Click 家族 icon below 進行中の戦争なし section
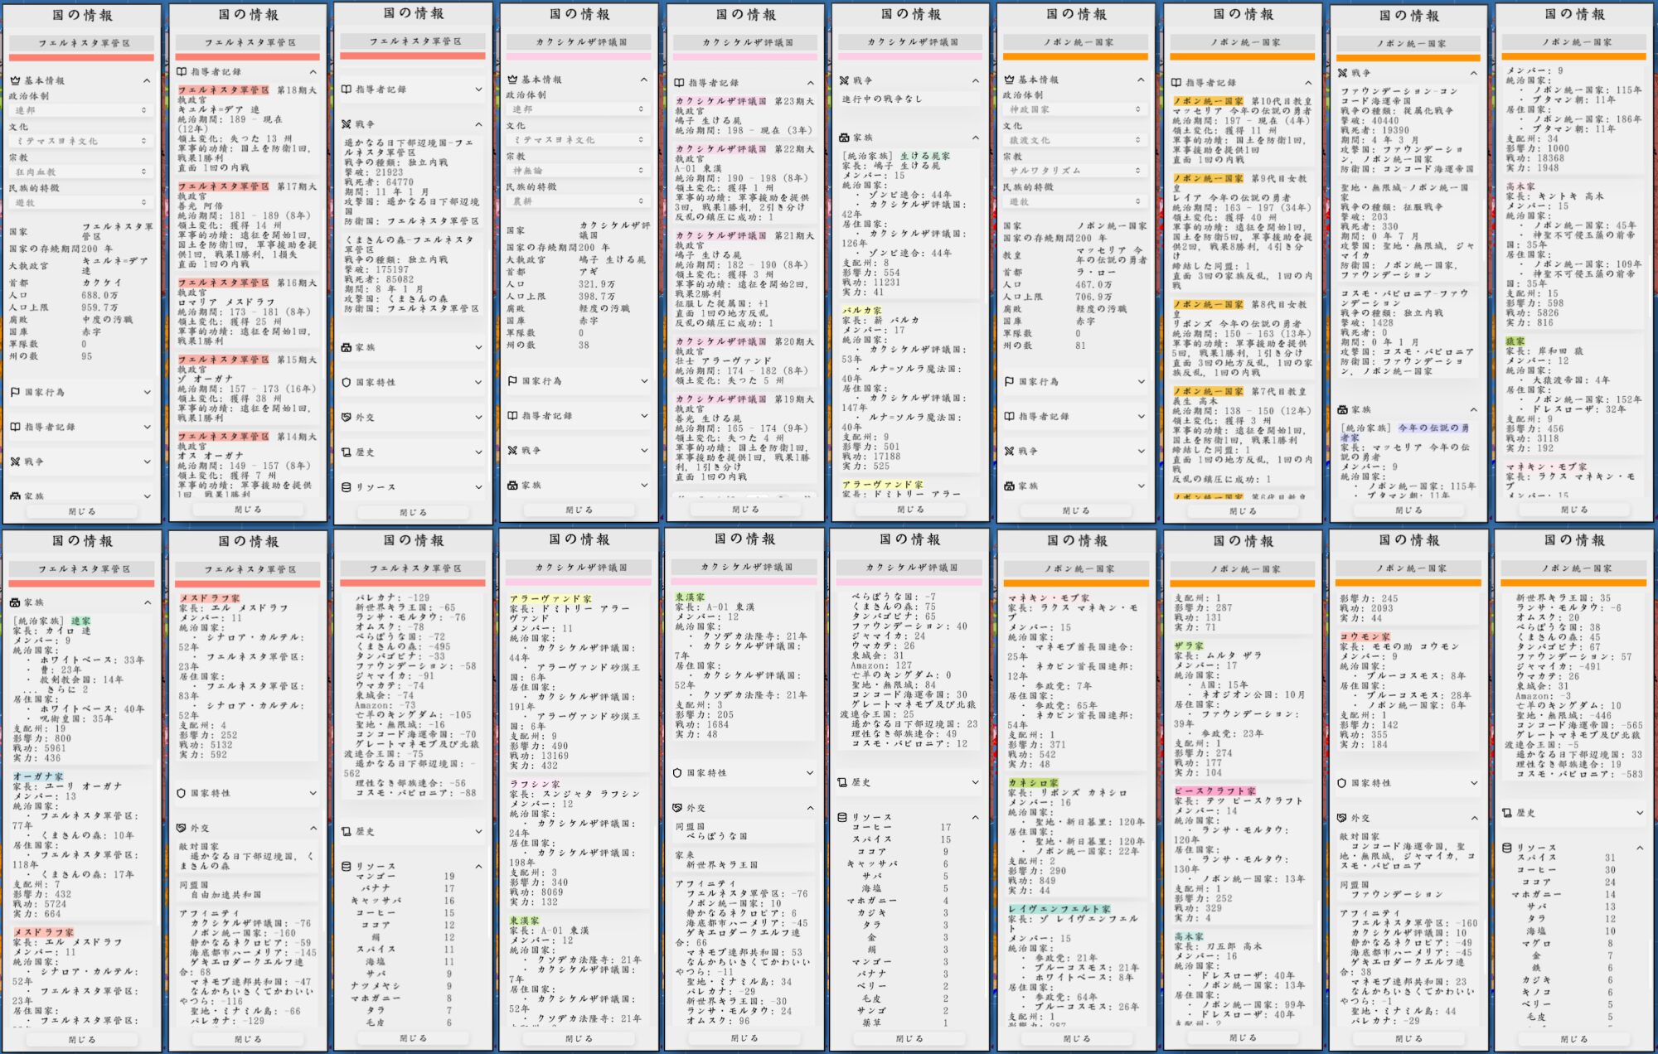1658x1054 pixels. pyautogui.click(x=844, y=138)
